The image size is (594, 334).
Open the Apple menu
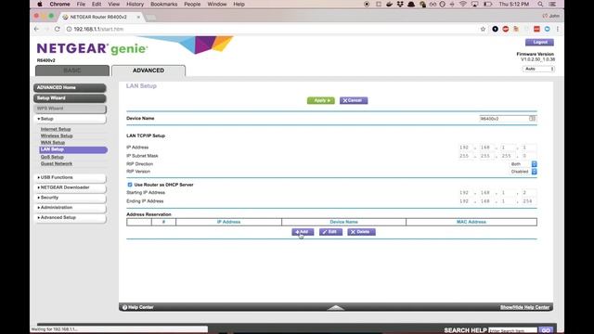coord(40,4)
